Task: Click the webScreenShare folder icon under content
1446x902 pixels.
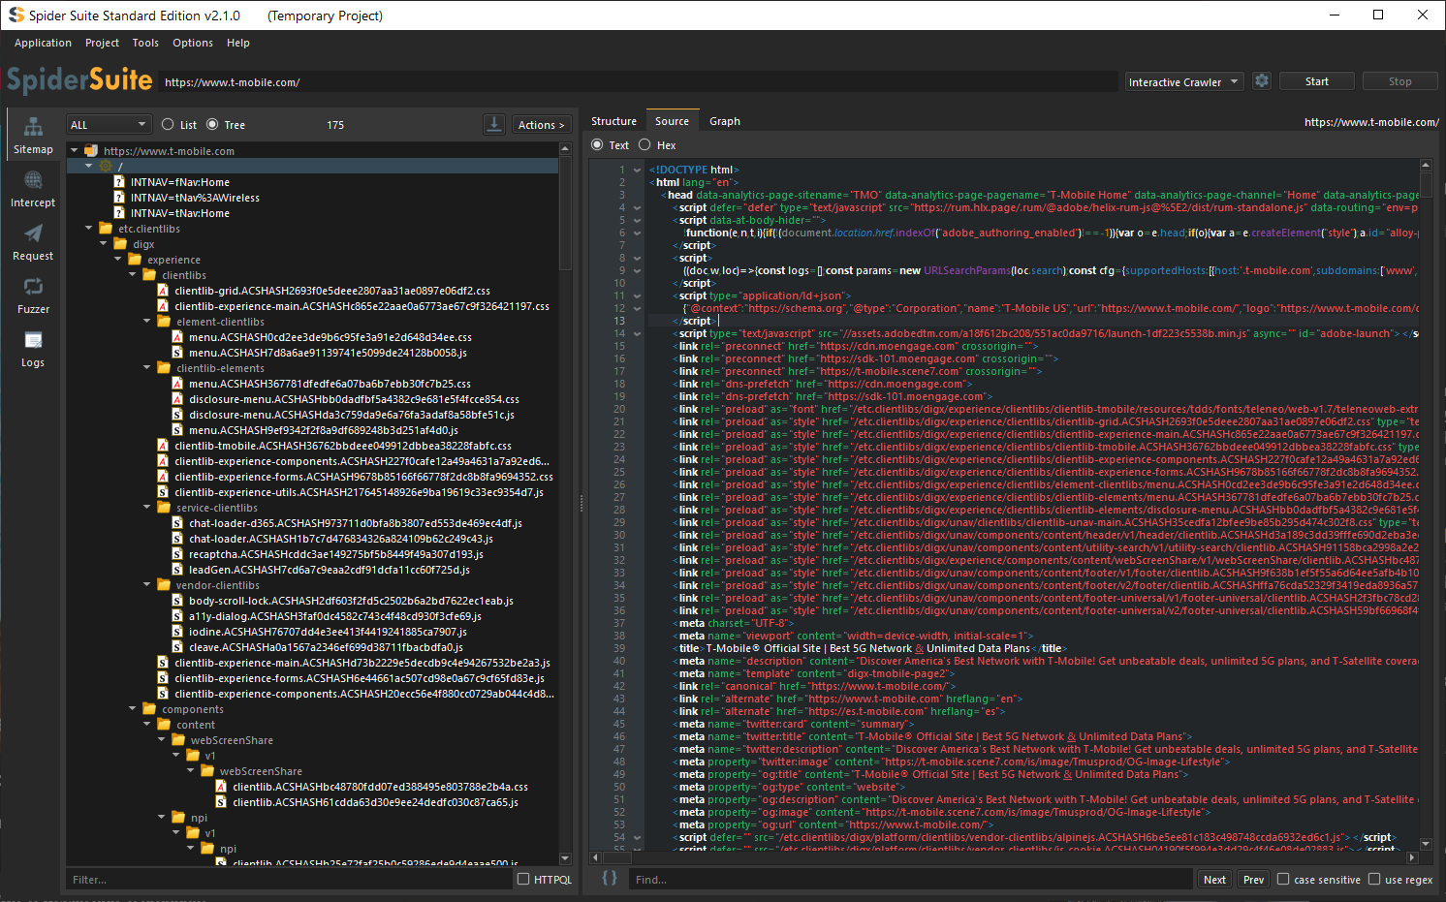Action: (178, 740)
